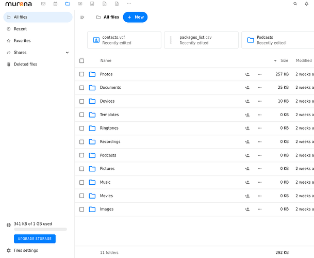Check the Ringtones folder checkbox

point(81,128)
